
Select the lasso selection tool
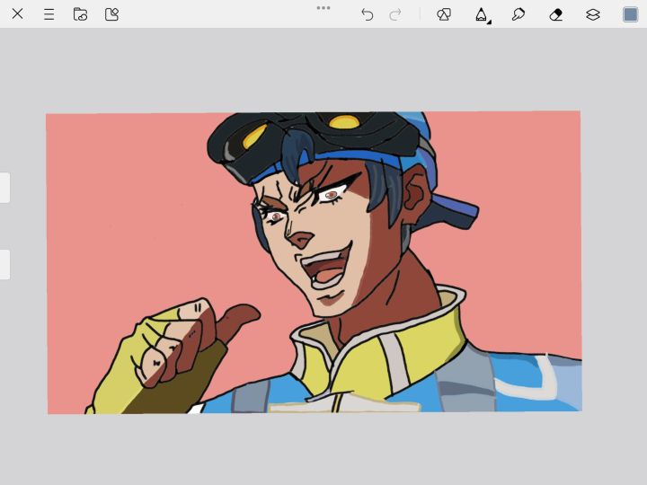tap(518, 14)
